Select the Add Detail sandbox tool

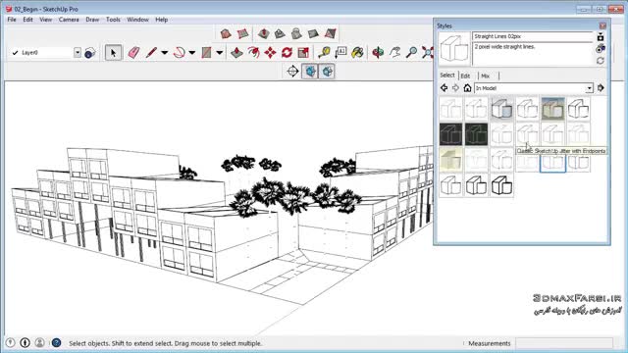[313, 33]
